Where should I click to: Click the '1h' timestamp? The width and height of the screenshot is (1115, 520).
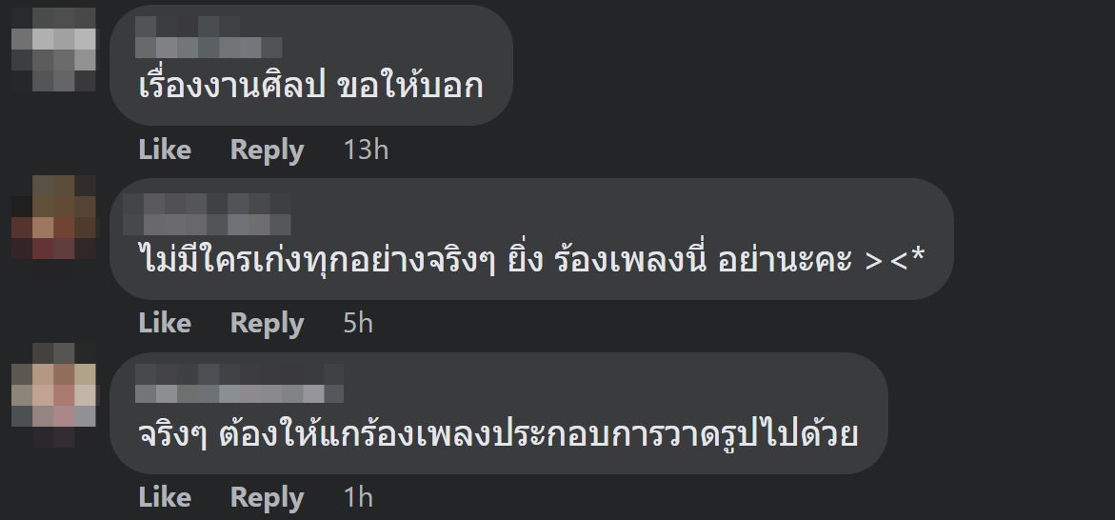(358, 497)
